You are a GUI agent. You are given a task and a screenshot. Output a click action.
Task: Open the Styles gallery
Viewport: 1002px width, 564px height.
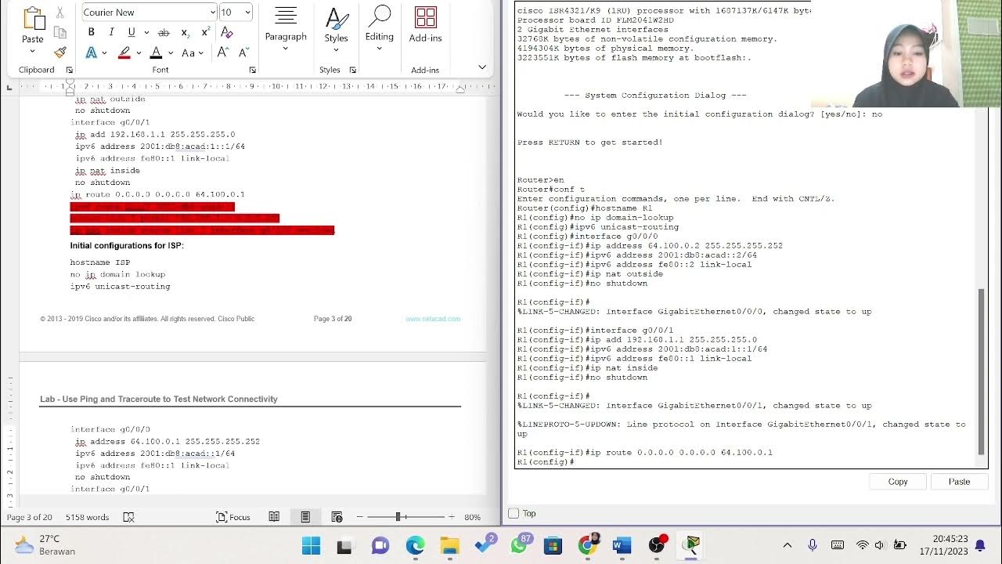tap(336, 29)
